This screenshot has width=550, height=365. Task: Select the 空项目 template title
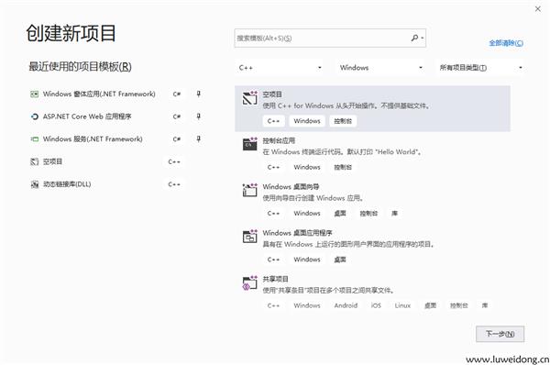coord(272,94)
